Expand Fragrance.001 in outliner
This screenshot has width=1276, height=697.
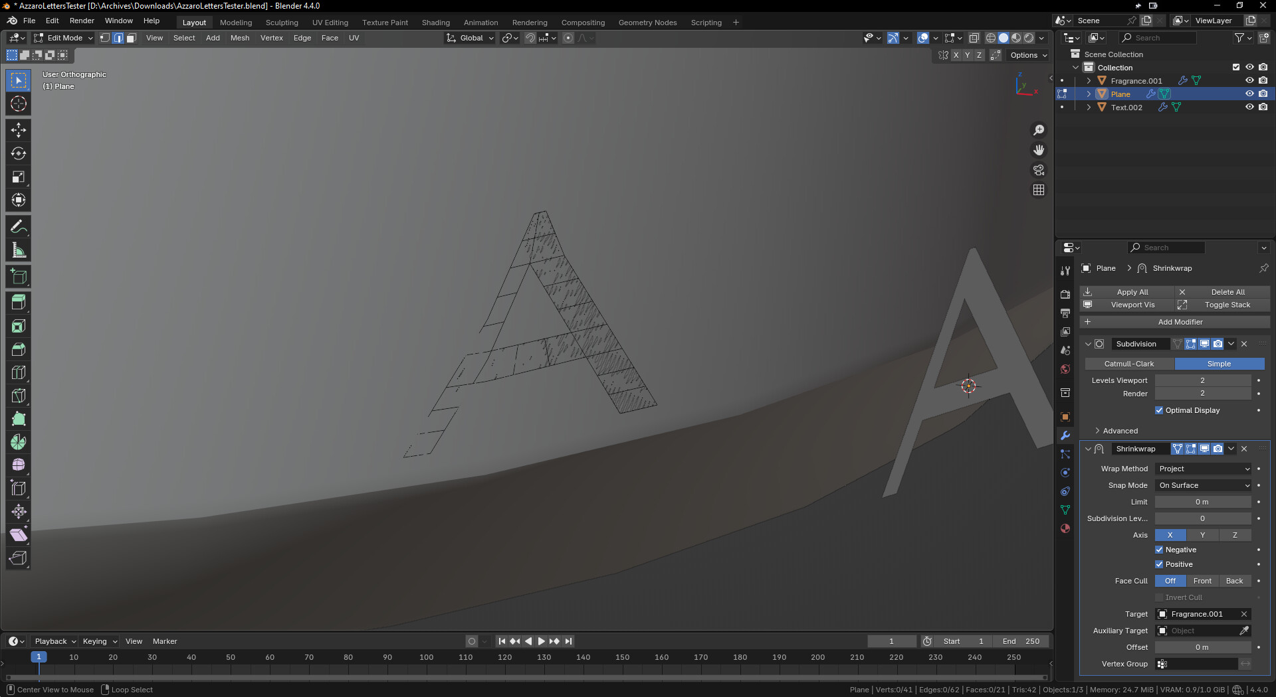click(1089, 80)
